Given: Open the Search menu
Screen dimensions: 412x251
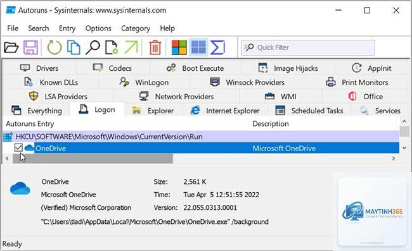Looking at the screenshot, I should click(x=39, y=28).
